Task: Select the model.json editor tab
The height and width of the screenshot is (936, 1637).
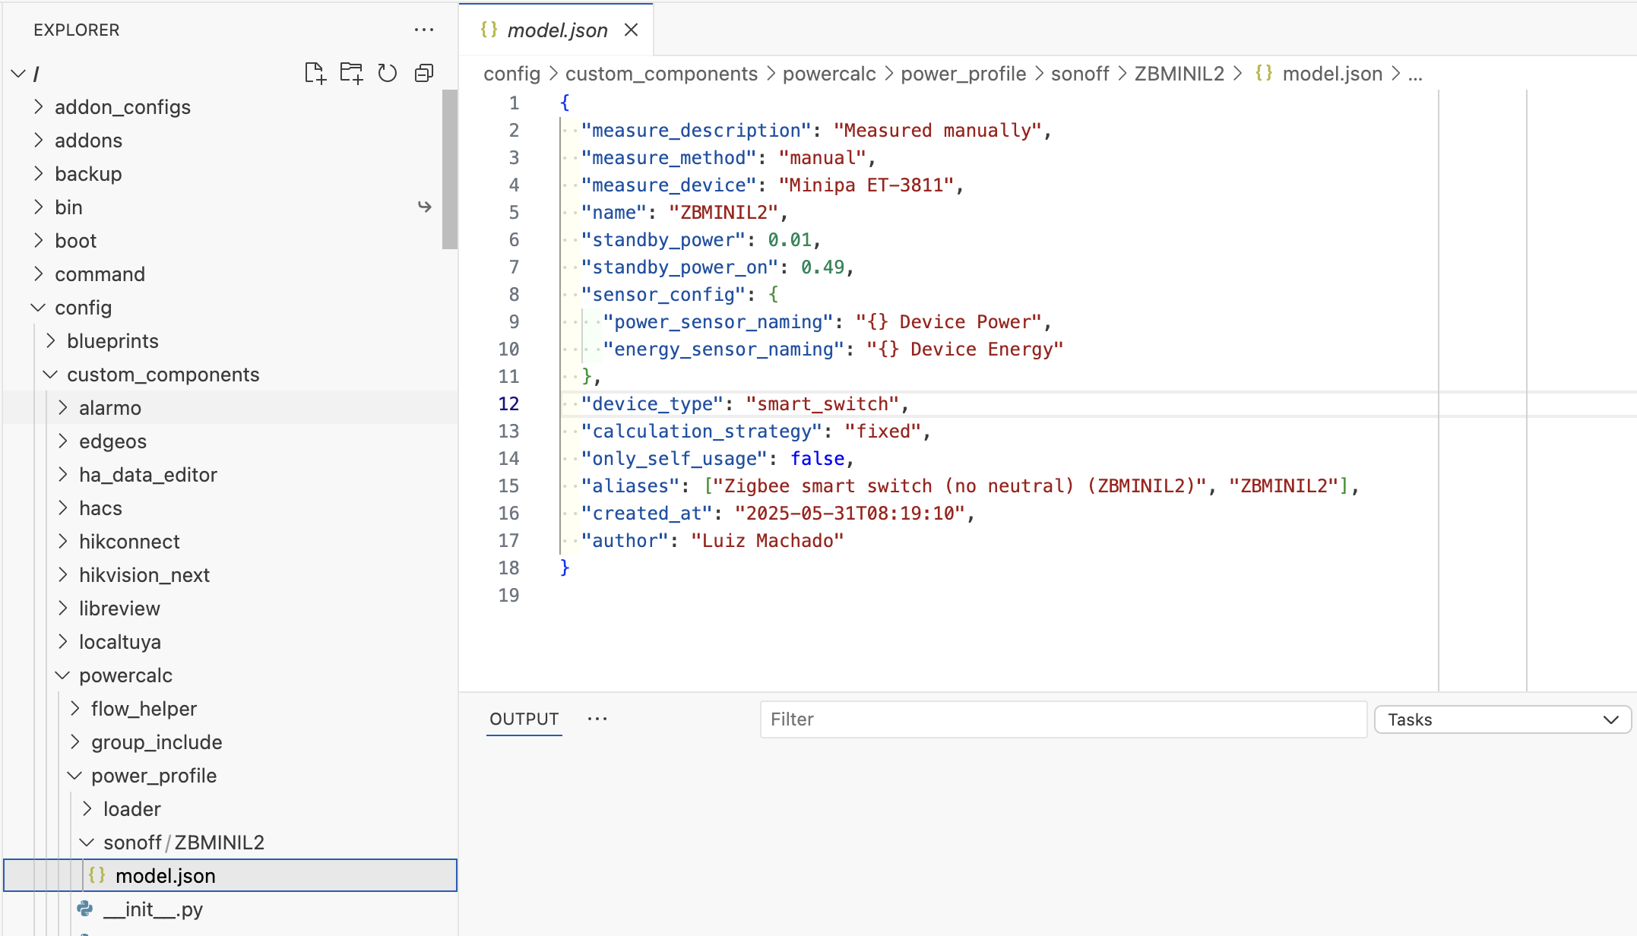Action: click(x=556, y=30)
